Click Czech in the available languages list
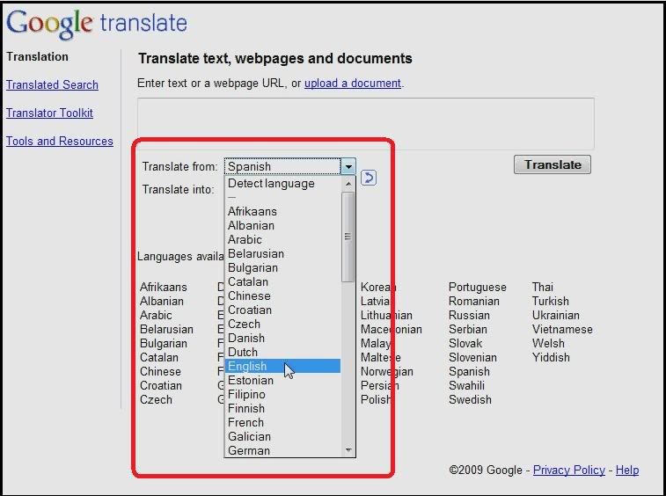666x496 pixels. click(156, 399)
